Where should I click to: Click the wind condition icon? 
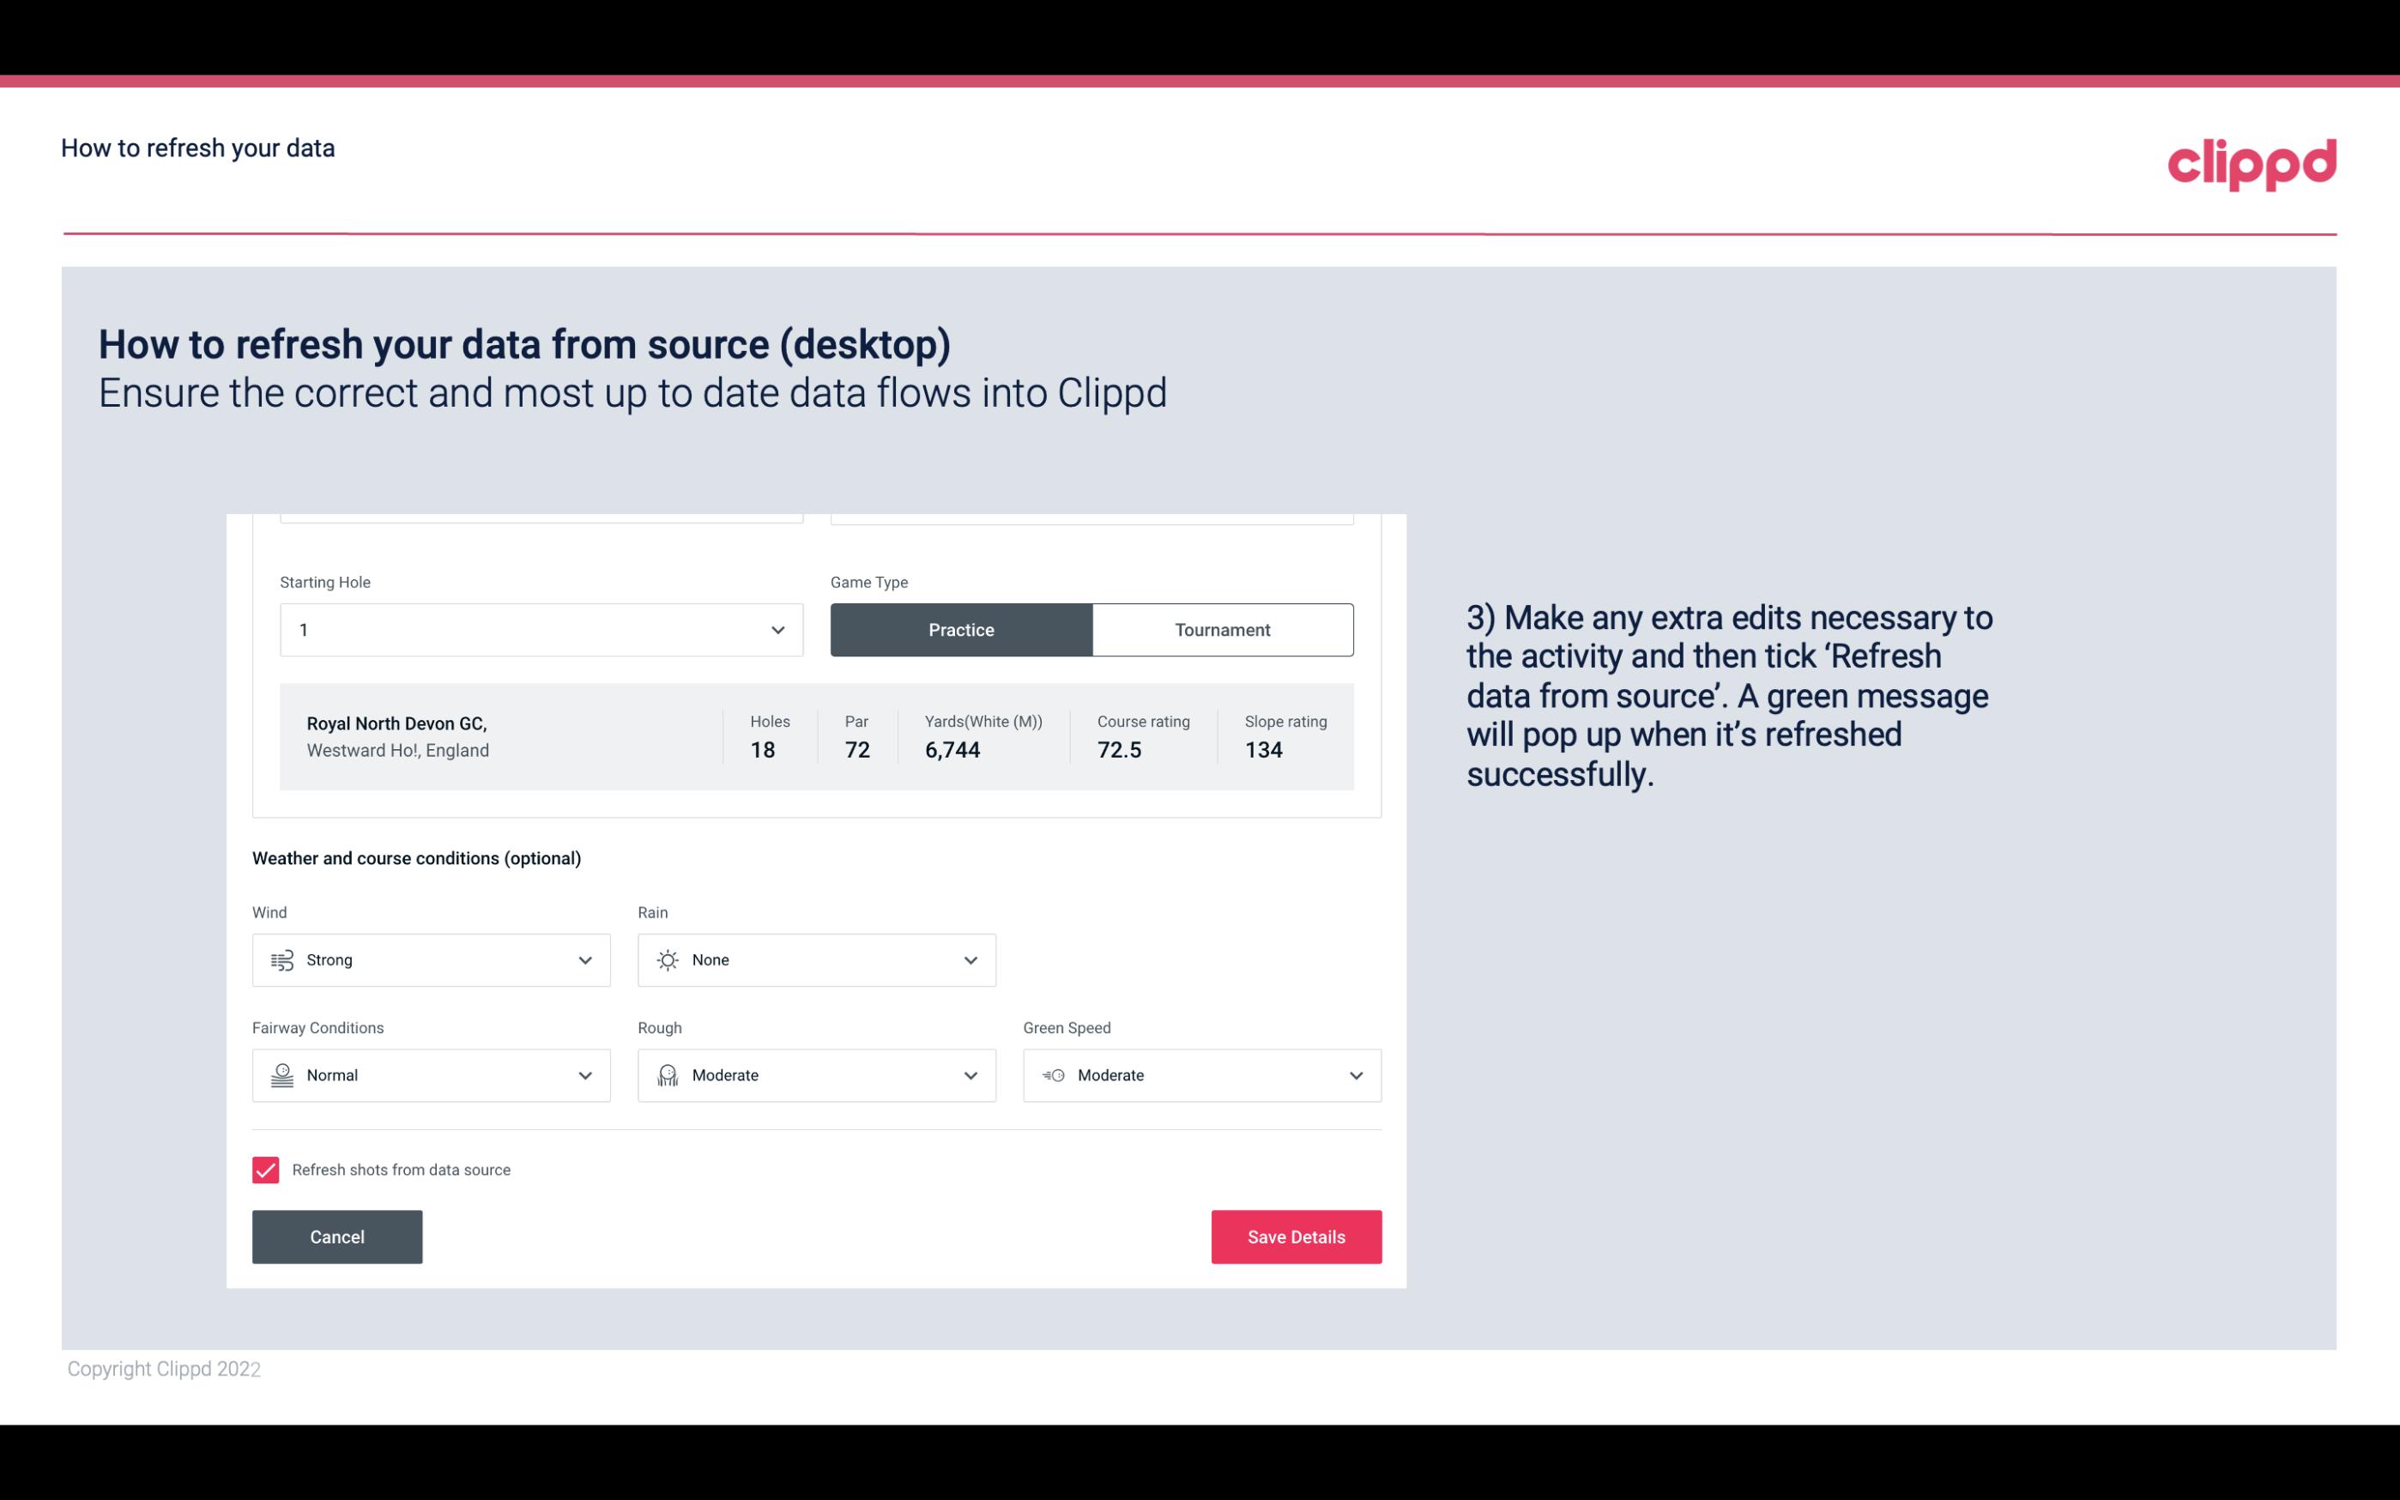click(281, 959)
